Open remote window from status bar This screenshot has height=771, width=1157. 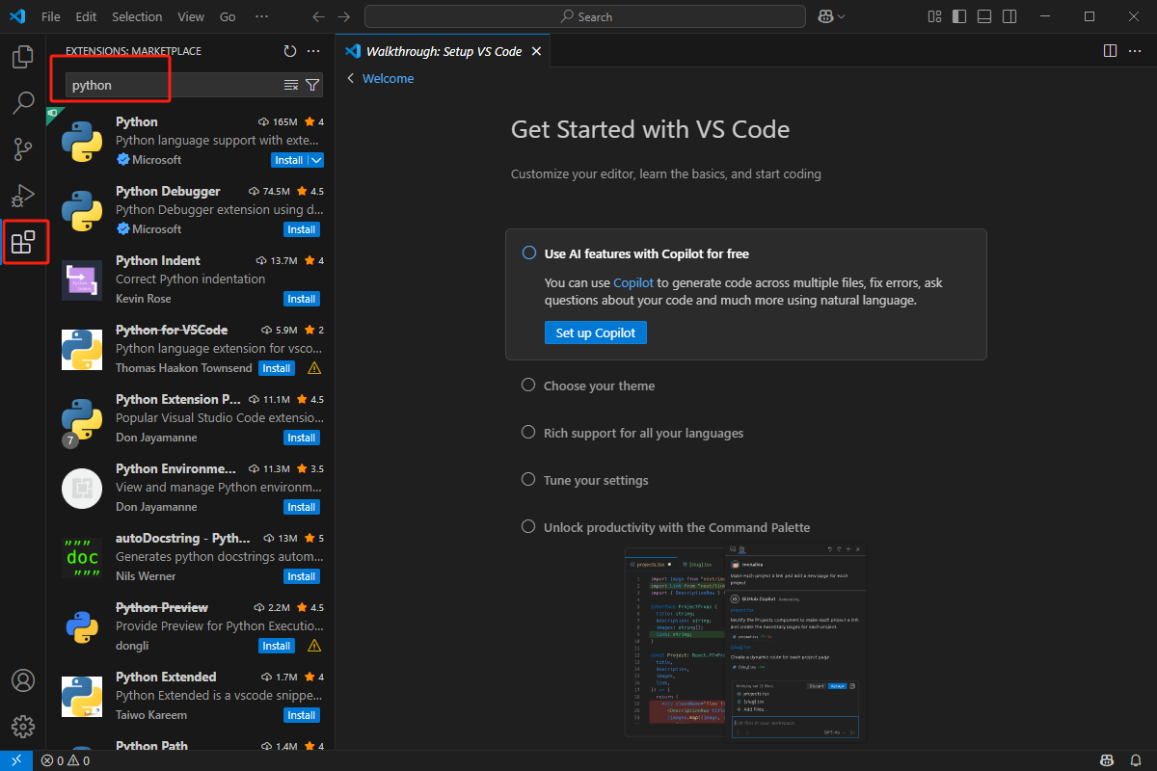tap(15, 760)
